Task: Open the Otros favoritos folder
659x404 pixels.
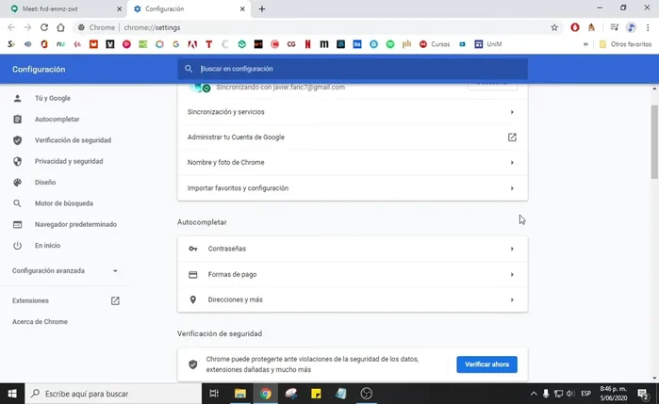Action: (625, 44)
